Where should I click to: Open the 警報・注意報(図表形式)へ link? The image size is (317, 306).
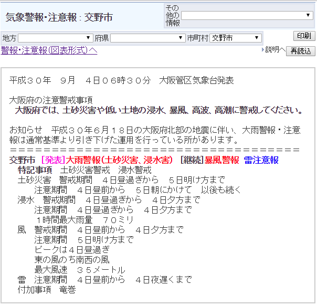[49, 50]
